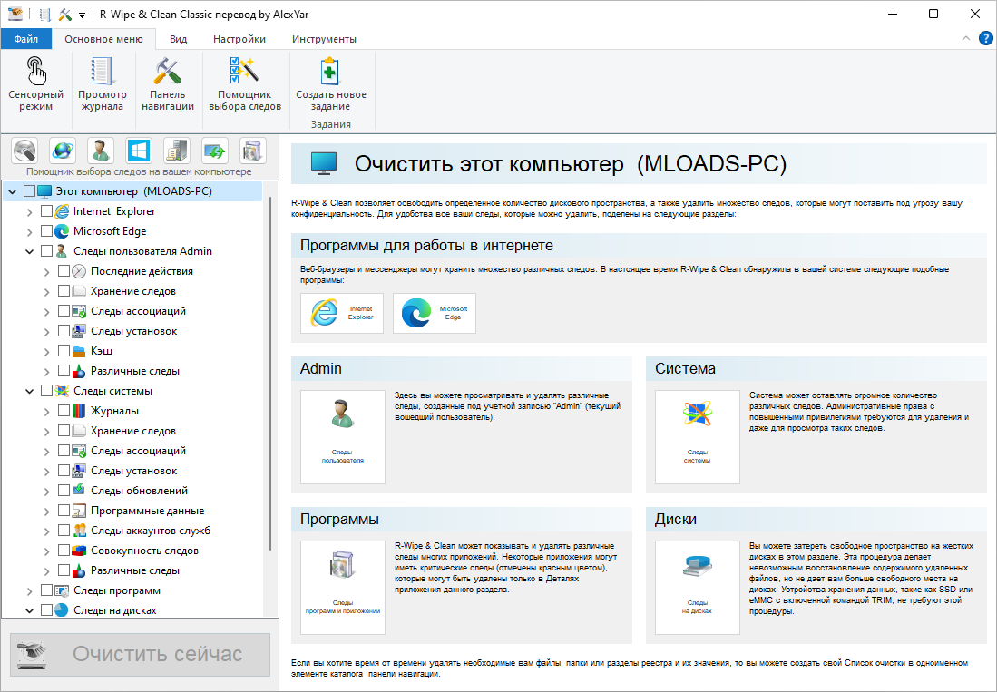Open the Файл menu
The image size is (997, 692).
tap(26, 39)
